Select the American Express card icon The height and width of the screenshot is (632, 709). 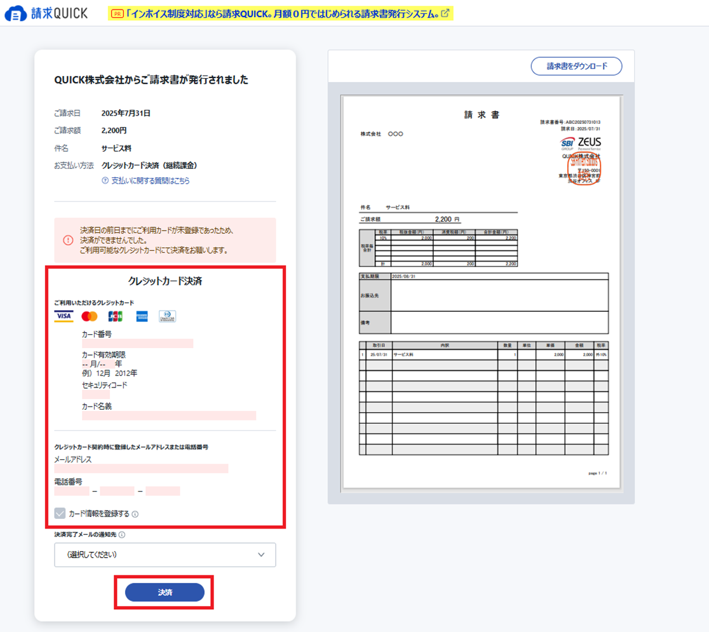(141, 316)
